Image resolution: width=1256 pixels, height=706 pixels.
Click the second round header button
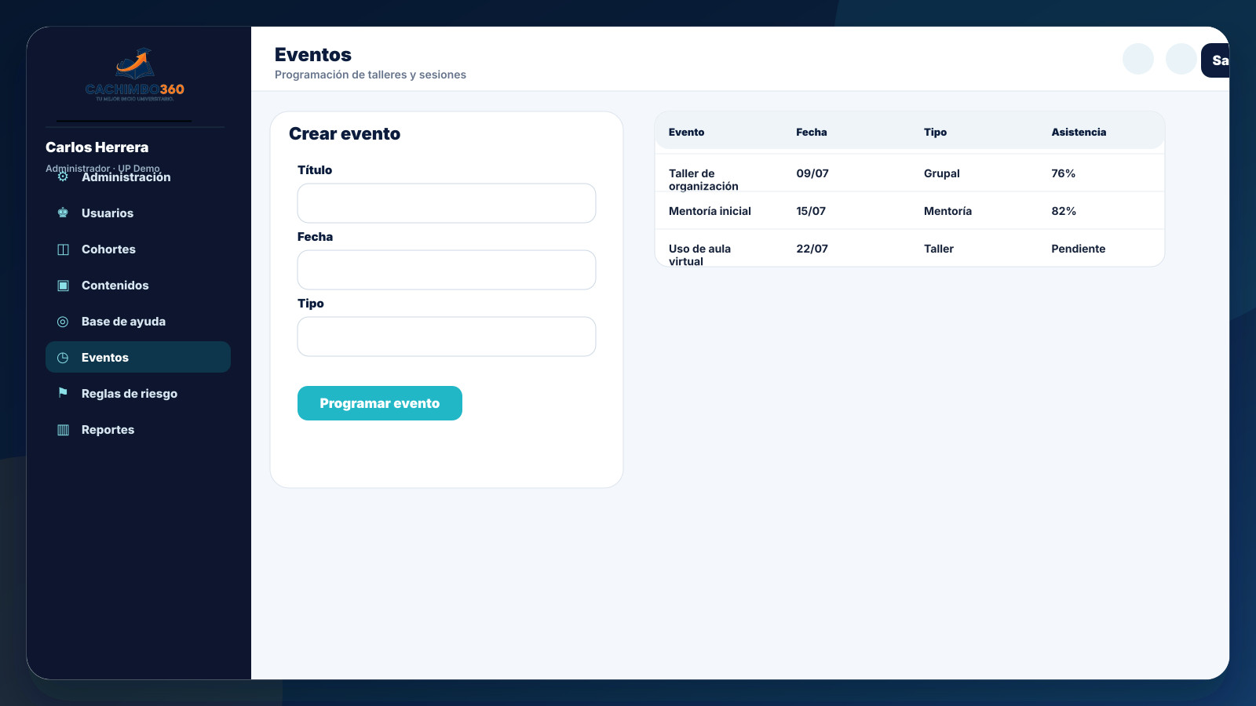[1181, 59]
